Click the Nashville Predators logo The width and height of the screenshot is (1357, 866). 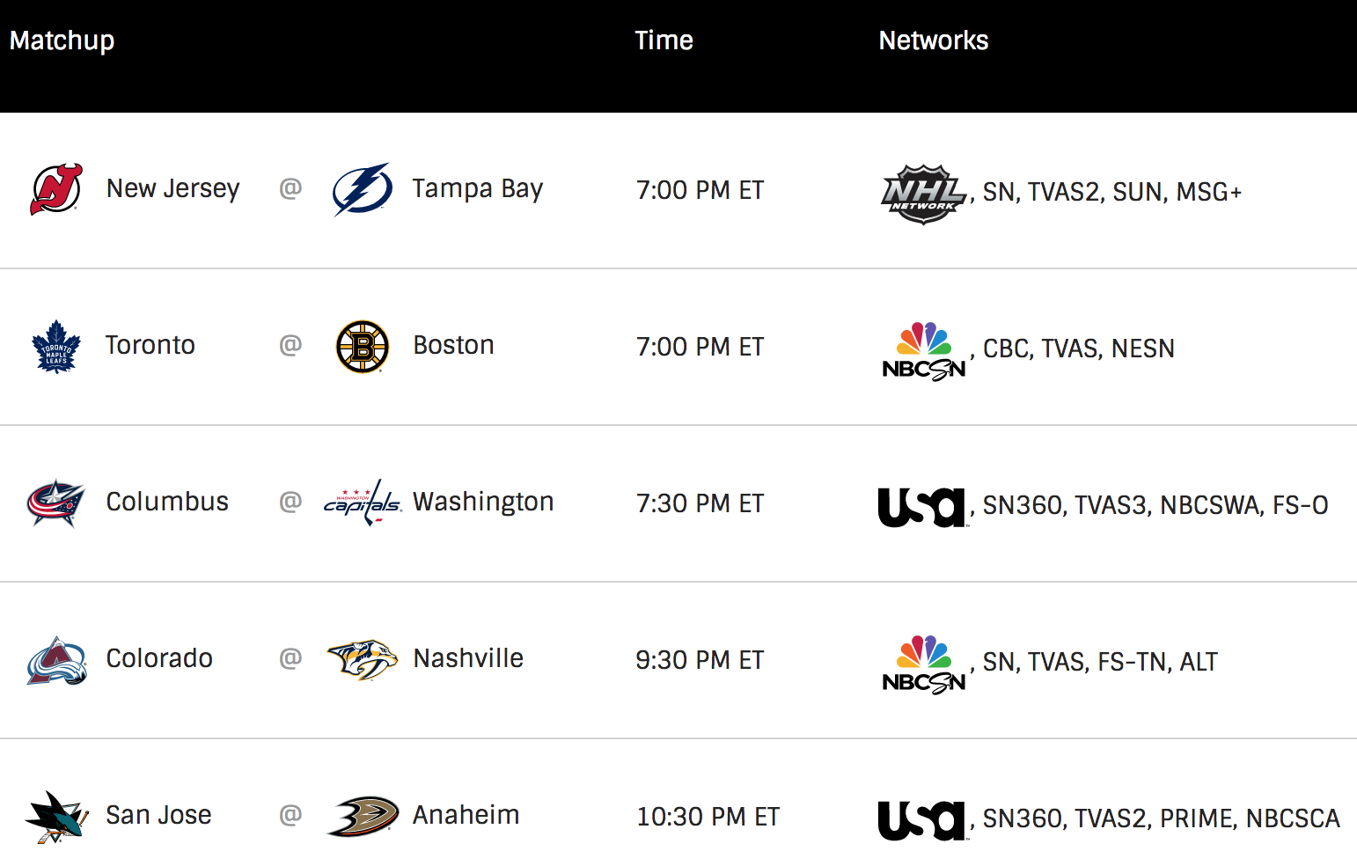[362, 660]
